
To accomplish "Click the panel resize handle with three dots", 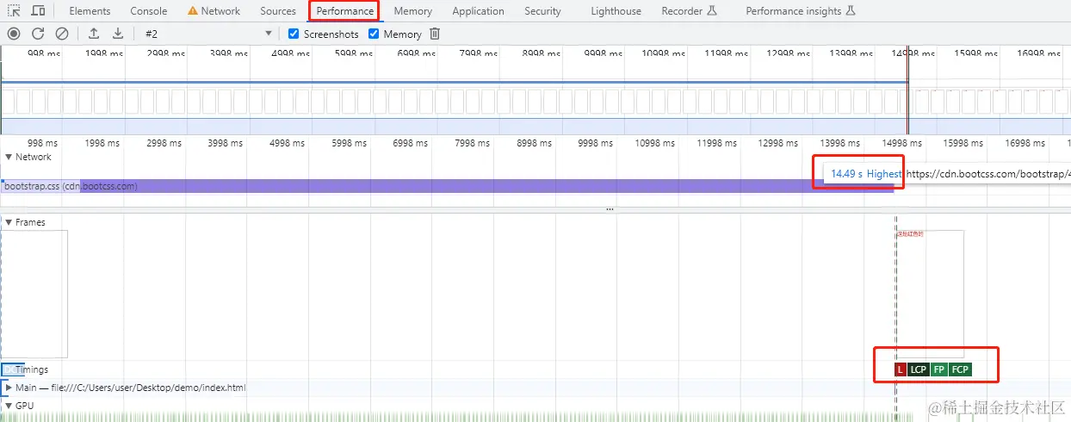I will pos(610,209).
